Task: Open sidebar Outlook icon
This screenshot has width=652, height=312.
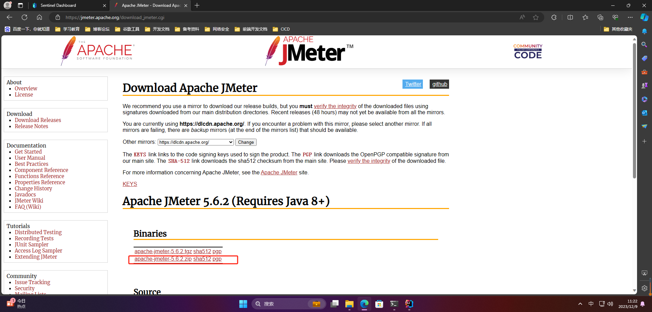Action: (645, 113)
